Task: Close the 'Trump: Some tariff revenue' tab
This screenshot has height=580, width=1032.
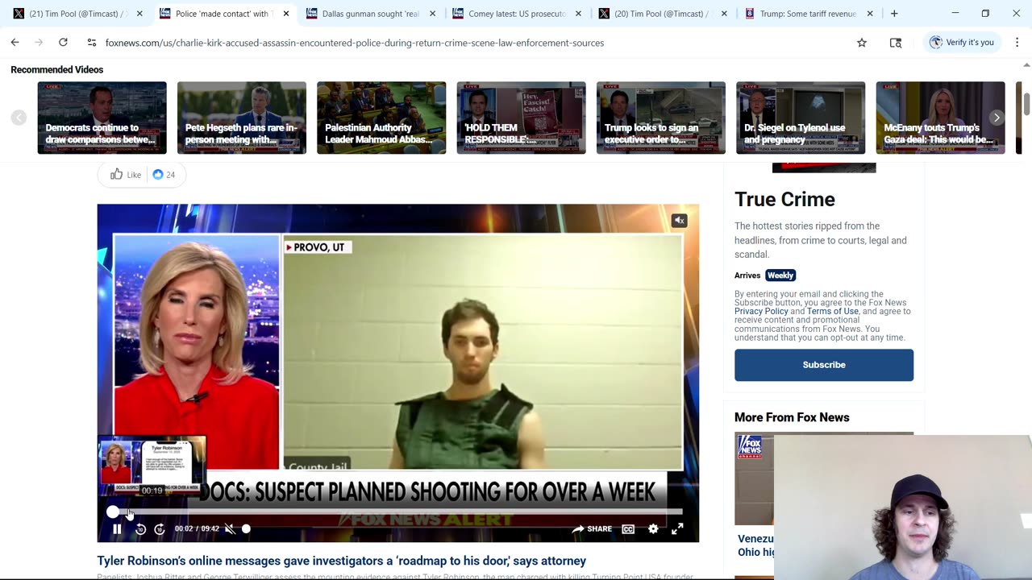Action: coord(870,14)
